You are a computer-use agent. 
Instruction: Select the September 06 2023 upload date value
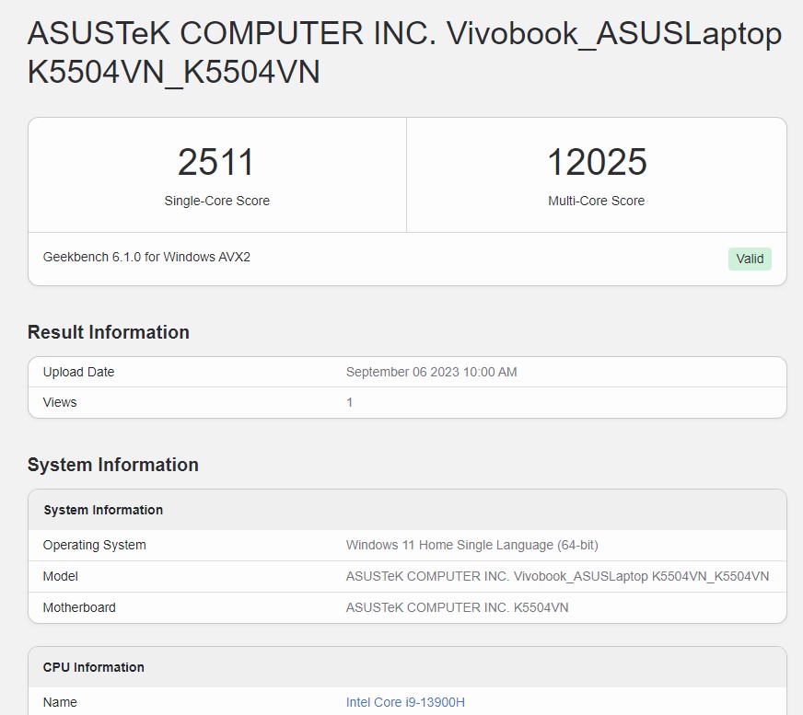click(431, 372)
